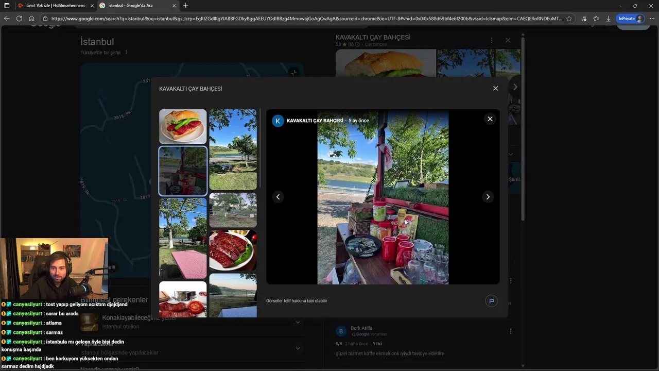Screen dimensions: 659x371
Task: Advance background photo carousel arrow
Action: (515, 87)
